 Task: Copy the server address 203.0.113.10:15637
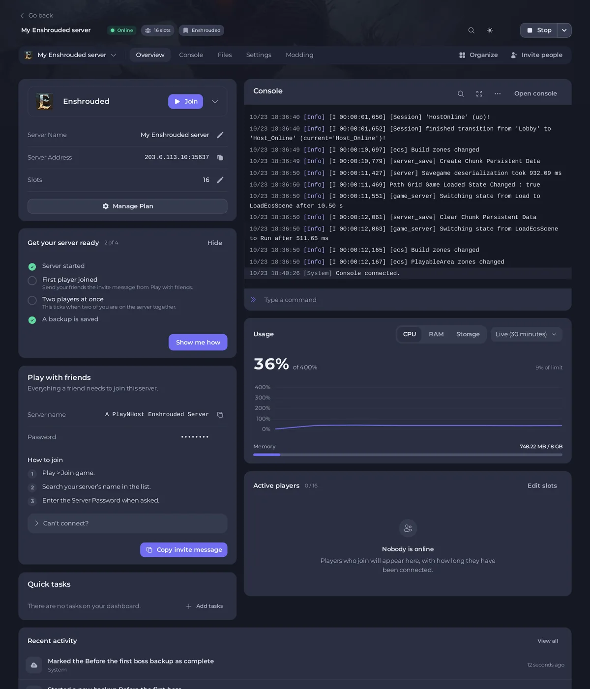coord(220,158)
